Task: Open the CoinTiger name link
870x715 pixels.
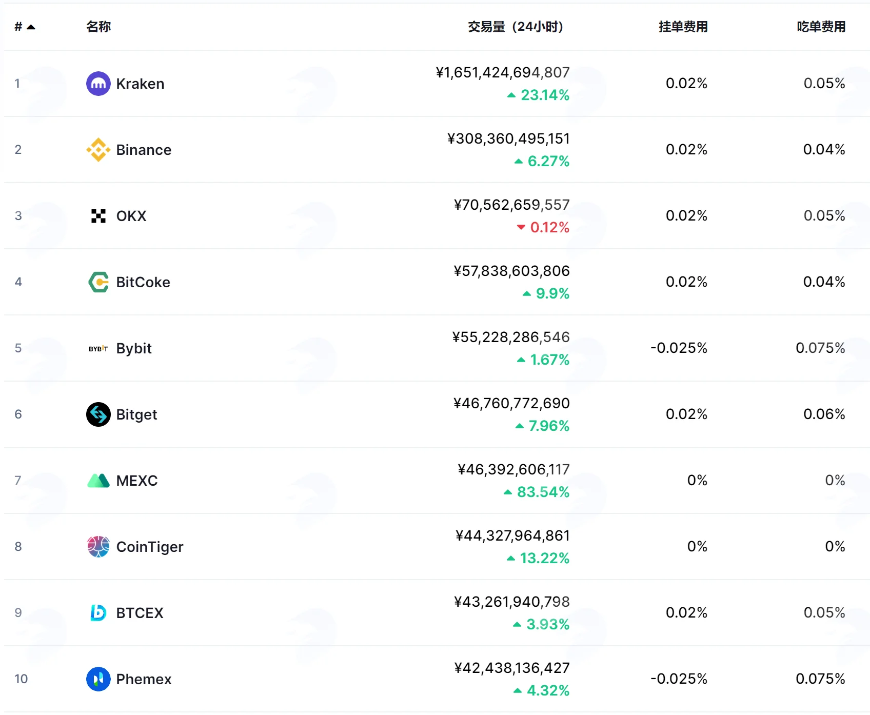Action: (x=150, y=547)
